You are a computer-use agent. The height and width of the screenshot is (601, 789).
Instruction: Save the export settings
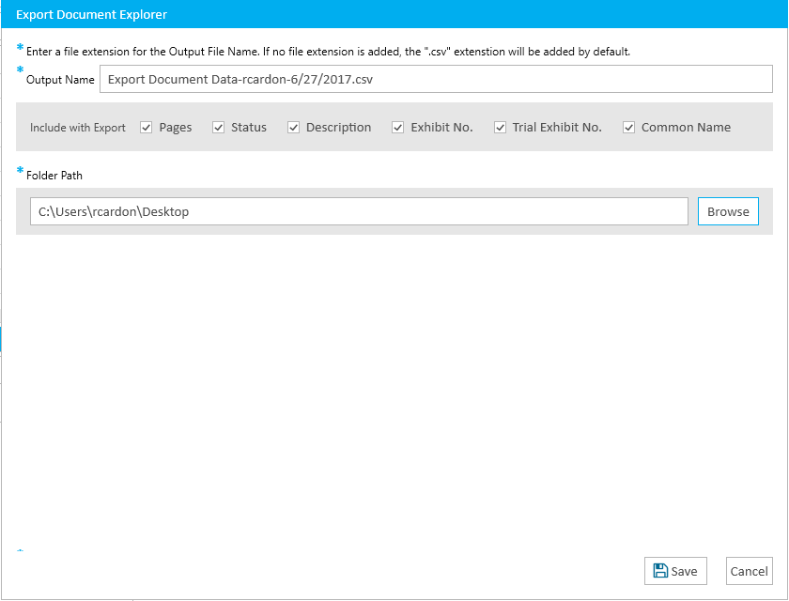[675, 571]
